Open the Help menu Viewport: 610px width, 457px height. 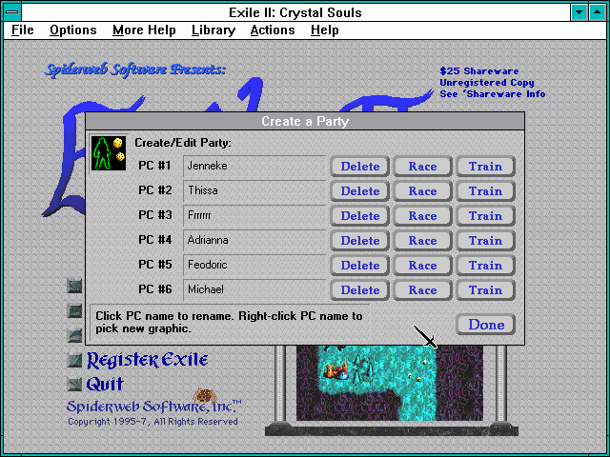324,30
